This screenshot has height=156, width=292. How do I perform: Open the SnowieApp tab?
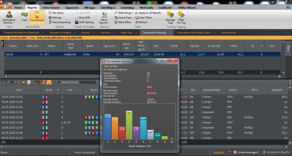tap(127, 8)
